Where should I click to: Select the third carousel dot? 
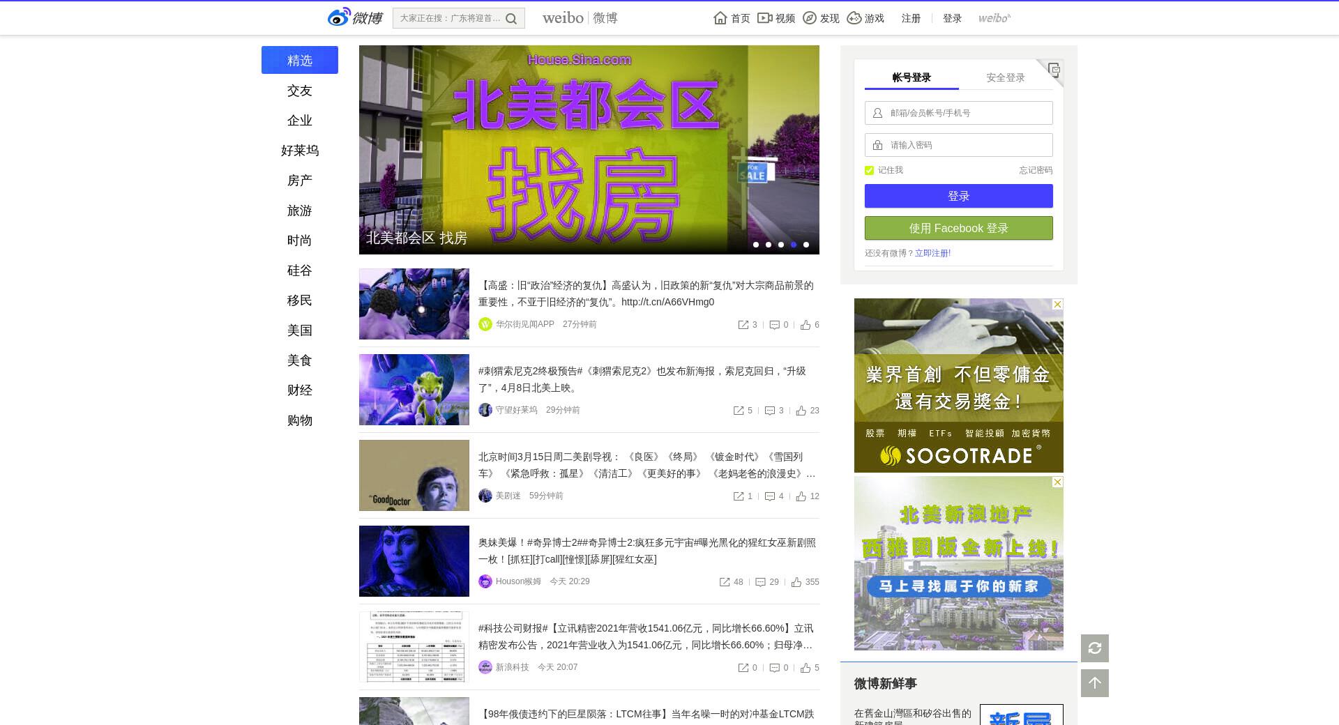coord(781,245)
